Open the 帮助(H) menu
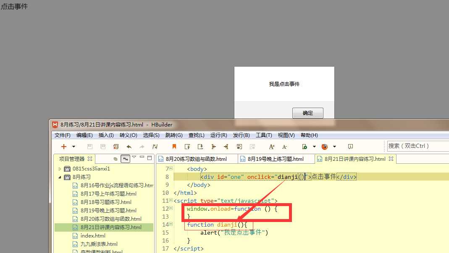The width and height of the screenshot is (449, 253). pos(309,135)
